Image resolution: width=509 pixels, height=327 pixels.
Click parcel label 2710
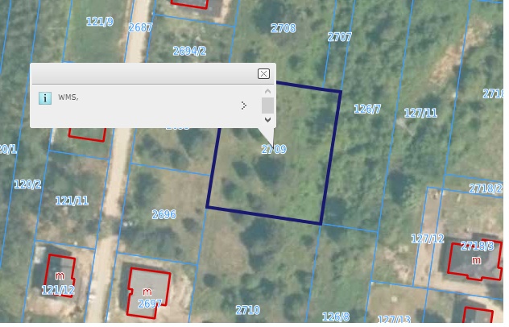point(247,310)
